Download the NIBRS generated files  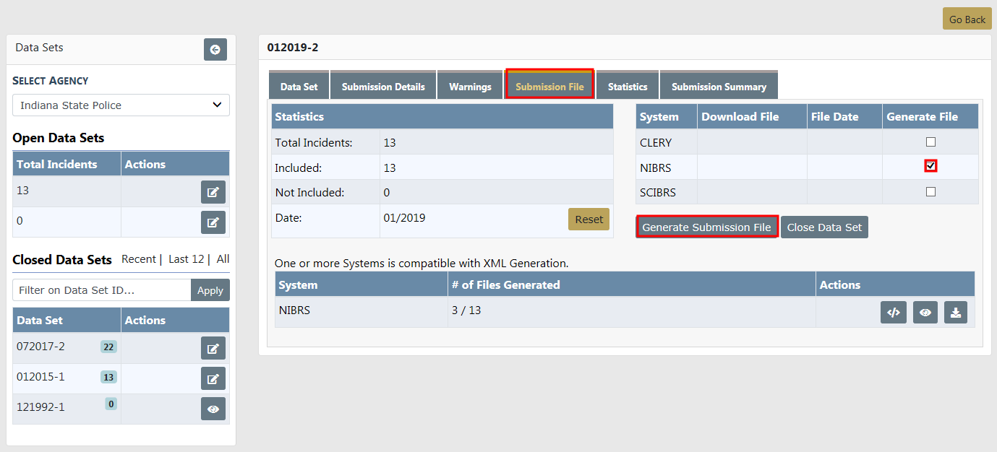click(x=955, y=313)
